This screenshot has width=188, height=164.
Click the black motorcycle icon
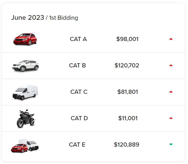point(25,119)
